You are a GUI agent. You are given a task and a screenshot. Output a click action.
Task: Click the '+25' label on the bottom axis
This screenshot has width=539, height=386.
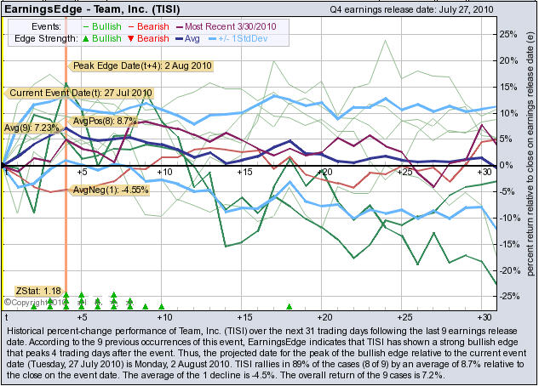(404, 317)
